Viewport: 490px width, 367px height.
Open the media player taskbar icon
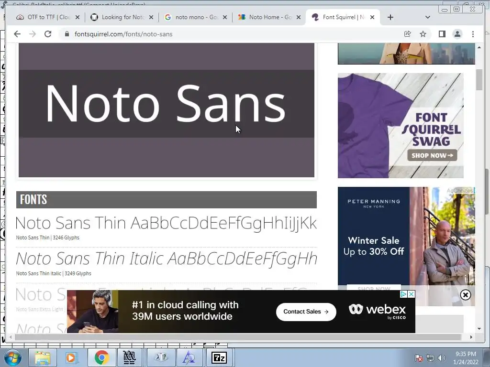(71, 357)
